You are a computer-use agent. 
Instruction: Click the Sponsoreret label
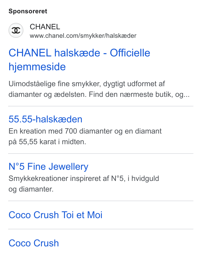(x=28, y=11)
